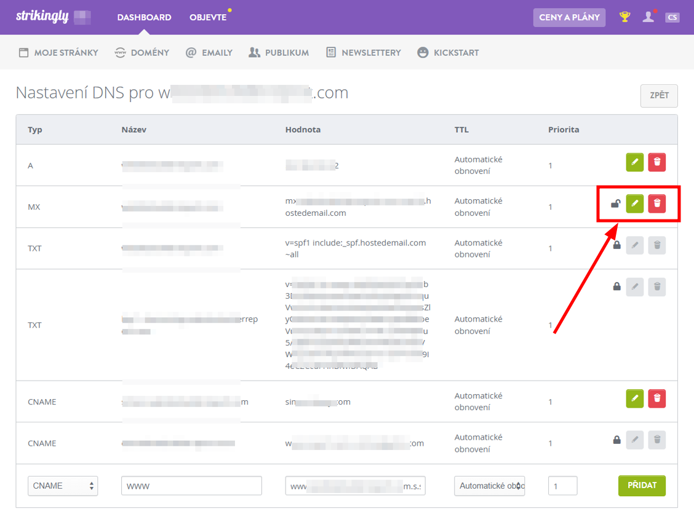694x514 pixels.
Task: Switch to the Dashboard tab
Action: coord(145,17)
